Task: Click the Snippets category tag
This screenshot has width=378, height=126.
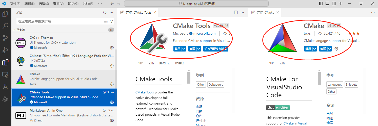Action: (x=351, y=85)
